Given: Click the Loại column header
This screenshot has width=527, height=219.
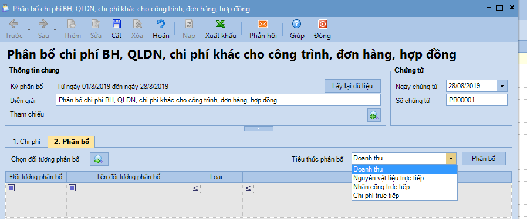Looking at the screenshot, I should (217, 177).
